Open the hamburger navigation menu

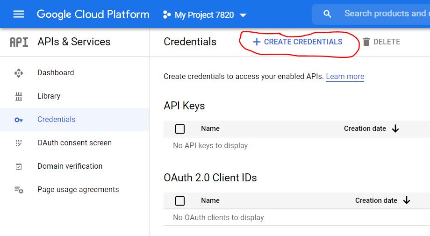19,14
